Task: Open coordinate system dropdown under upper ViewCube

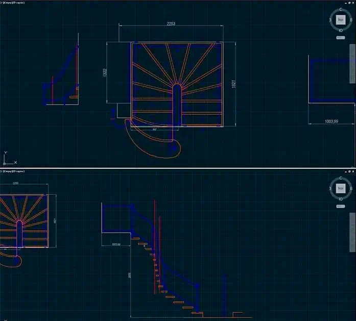Action: point(340,38)
